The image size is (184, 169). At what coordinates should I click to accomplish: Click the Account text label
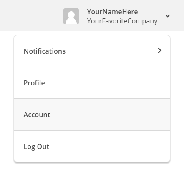coord(37,115)
